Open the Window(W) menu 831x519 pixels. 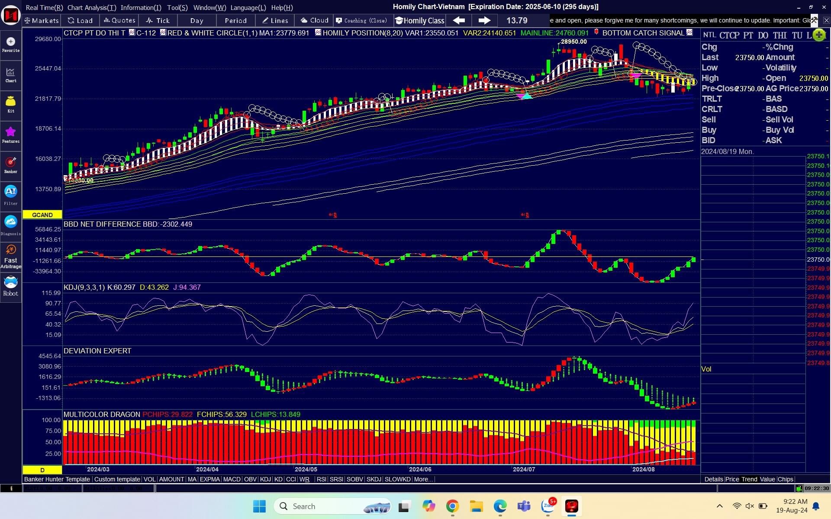coord(209,7)
